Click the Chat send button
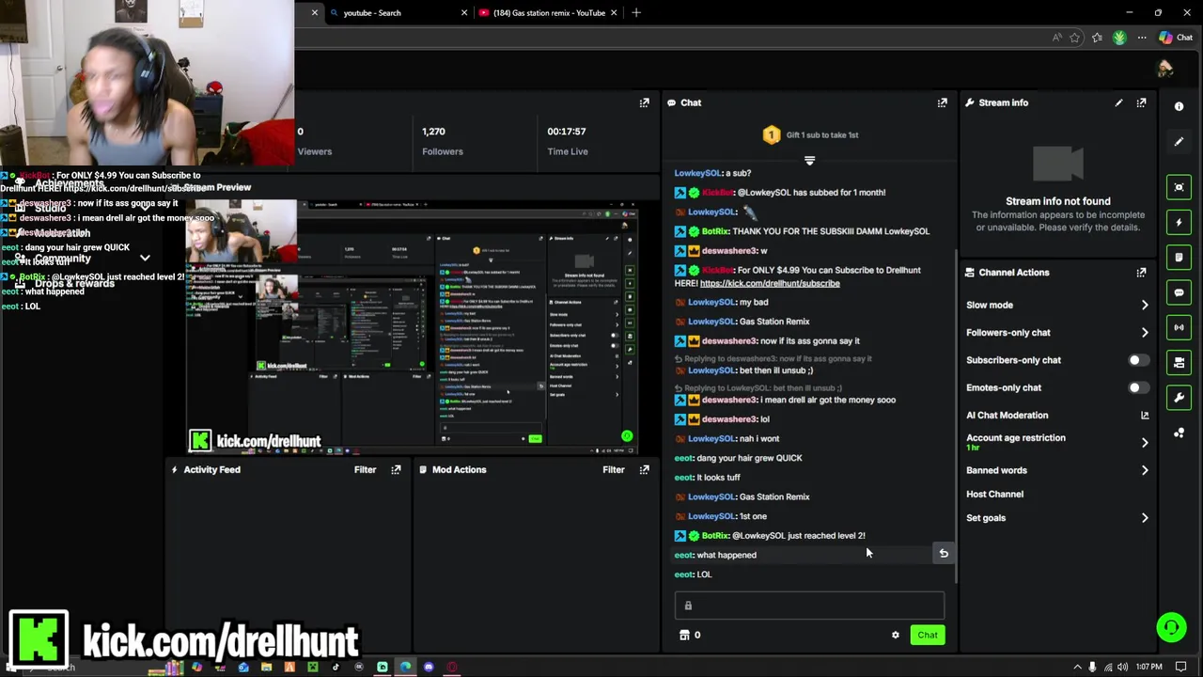This screenshot has width=1203, height=677. click(928, 635)
